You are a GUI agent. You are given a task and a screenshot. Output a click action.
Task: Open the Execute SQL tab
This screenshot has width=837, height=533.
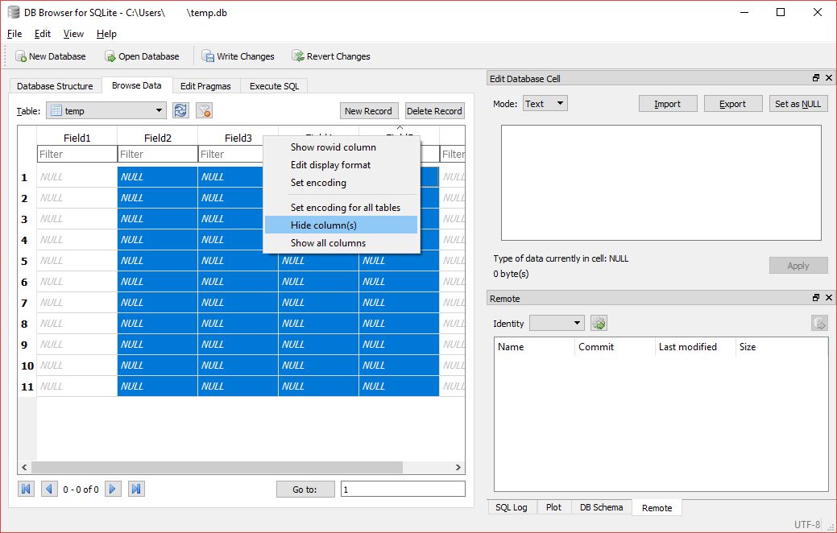click(x=272, y=85)
